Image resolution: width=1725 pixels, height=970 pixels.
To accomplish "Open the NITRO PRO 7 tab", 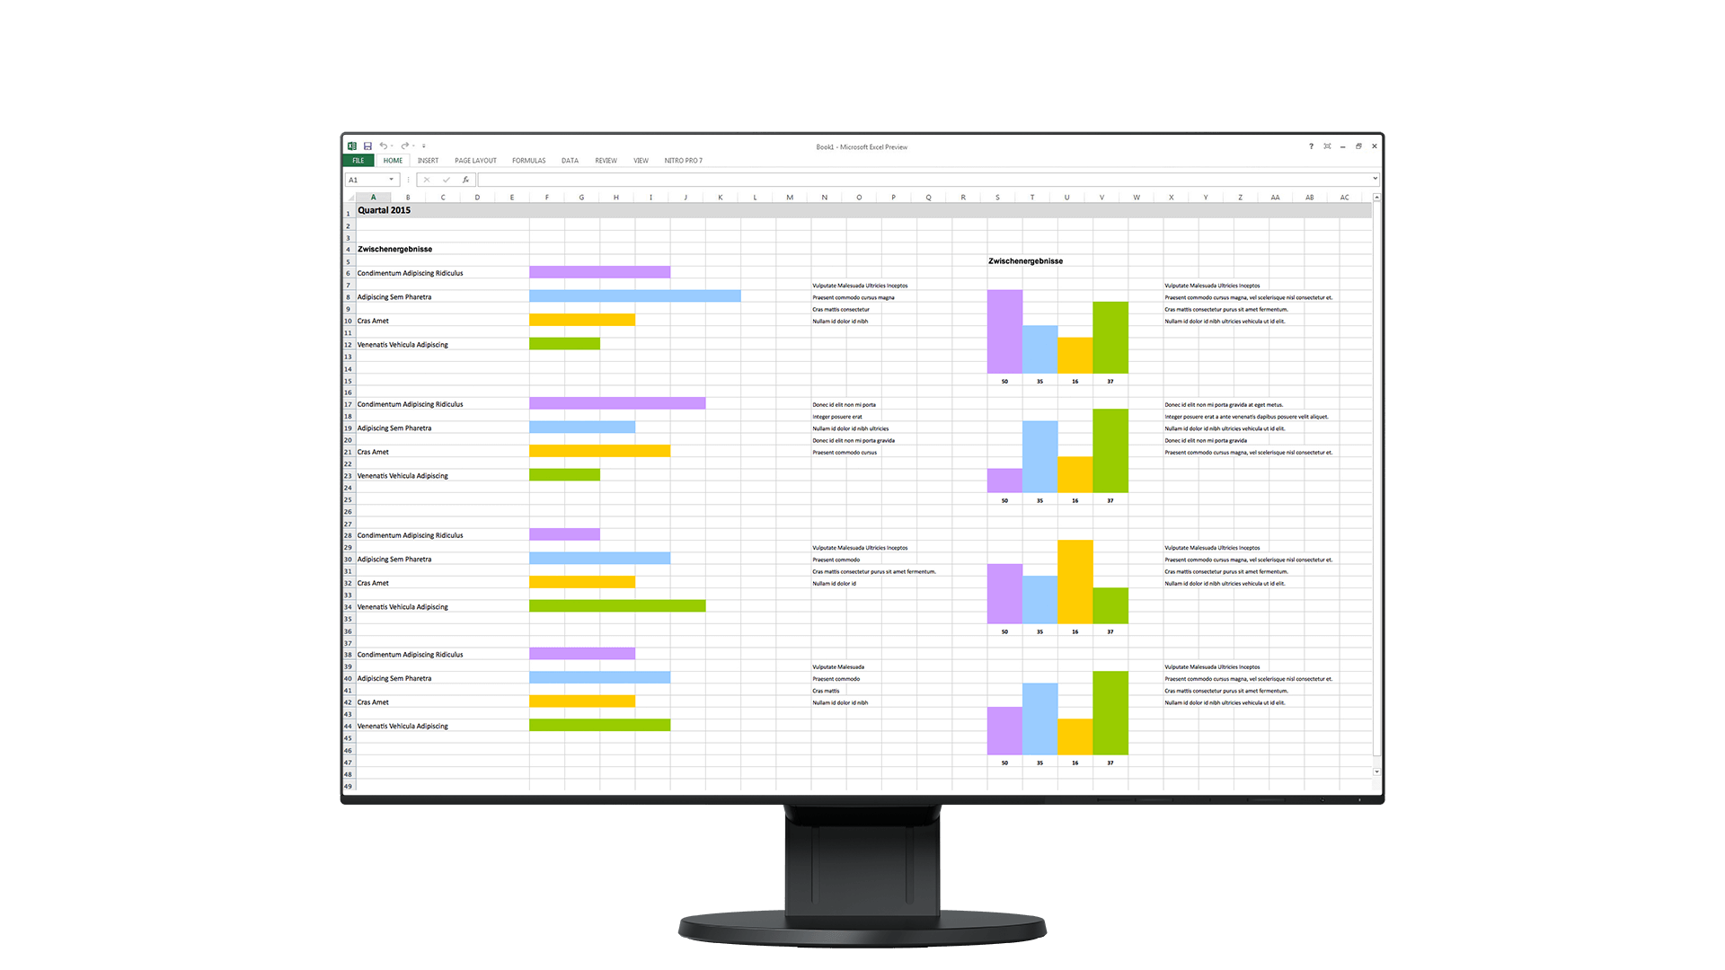I will 684,161.
